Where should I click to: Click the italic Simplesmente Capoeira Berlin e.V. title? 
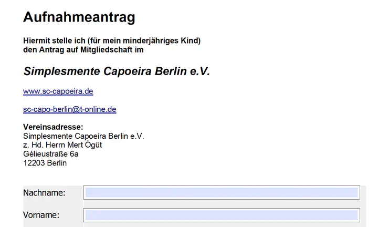coord(117,71)
